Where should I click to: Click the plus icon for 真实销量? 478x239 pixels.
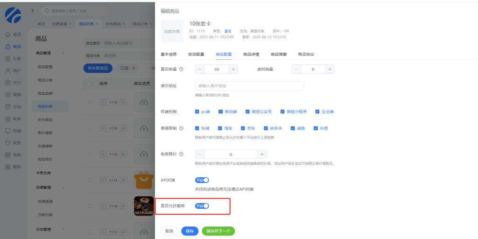233,69
